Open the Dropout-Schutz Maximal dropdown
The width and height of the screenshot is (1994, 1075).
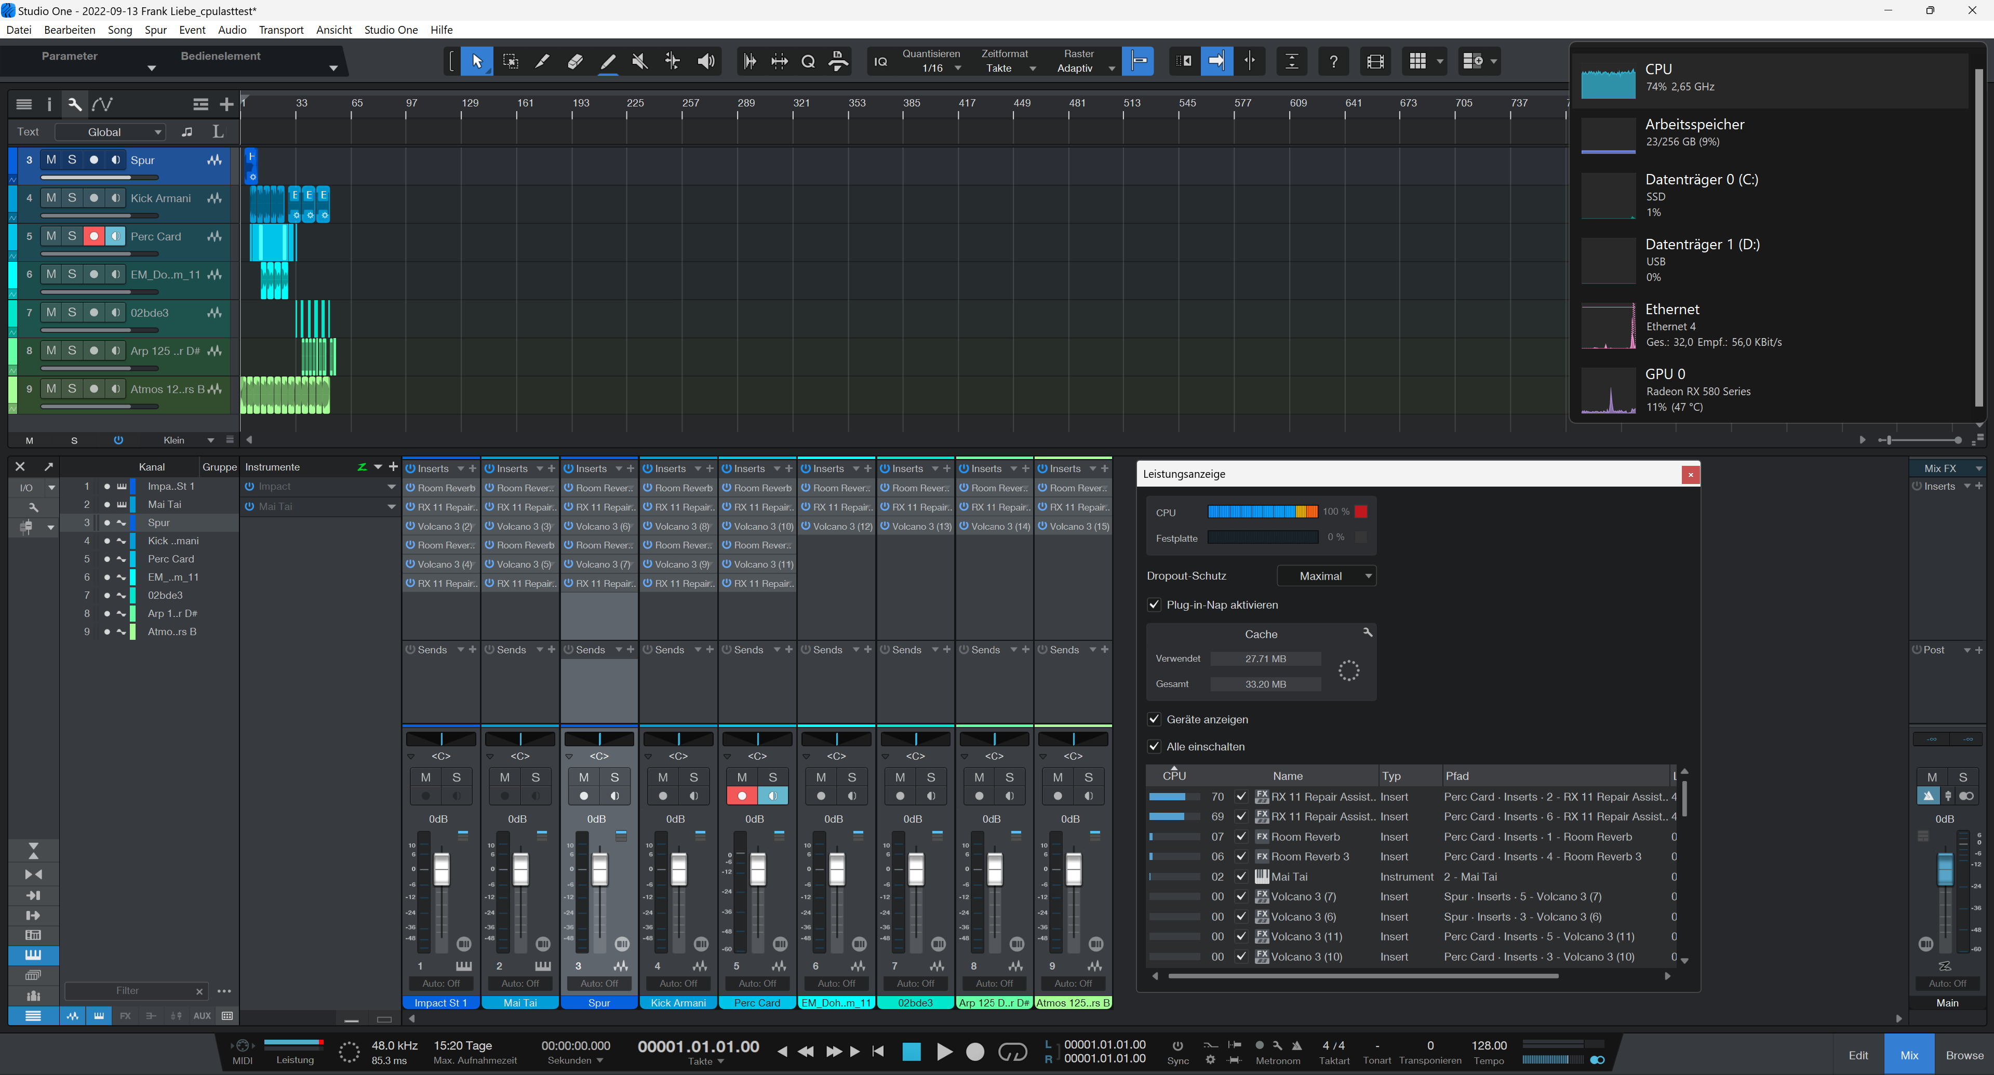click(1326, 576)
